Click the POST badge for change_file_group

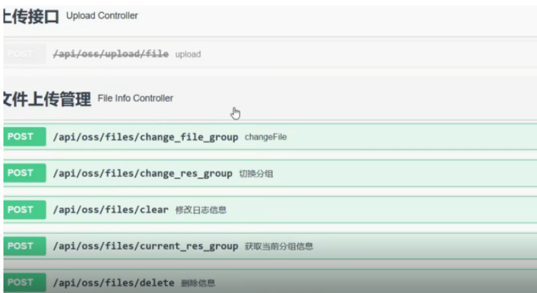pos(22,137)
